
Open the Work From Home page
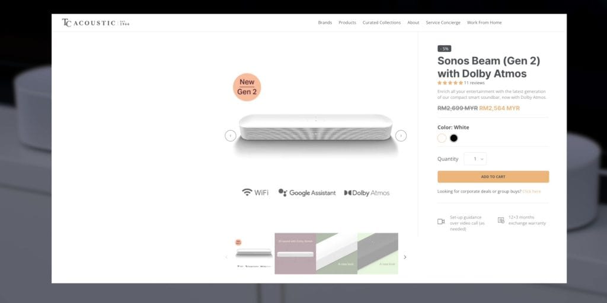[x=484, y=23]
